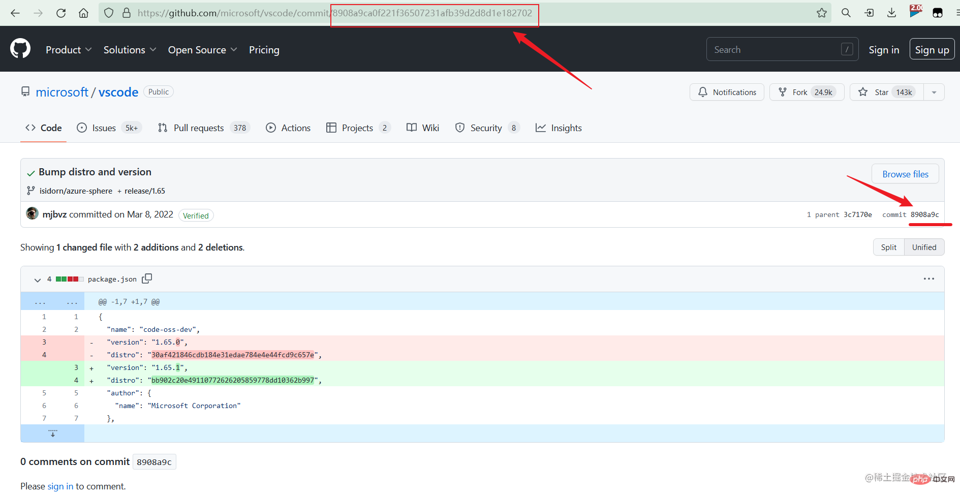The width and height of the screenshot is (960, 496).
Task: Click the Browse files button
Action: [x=905, y=174]
